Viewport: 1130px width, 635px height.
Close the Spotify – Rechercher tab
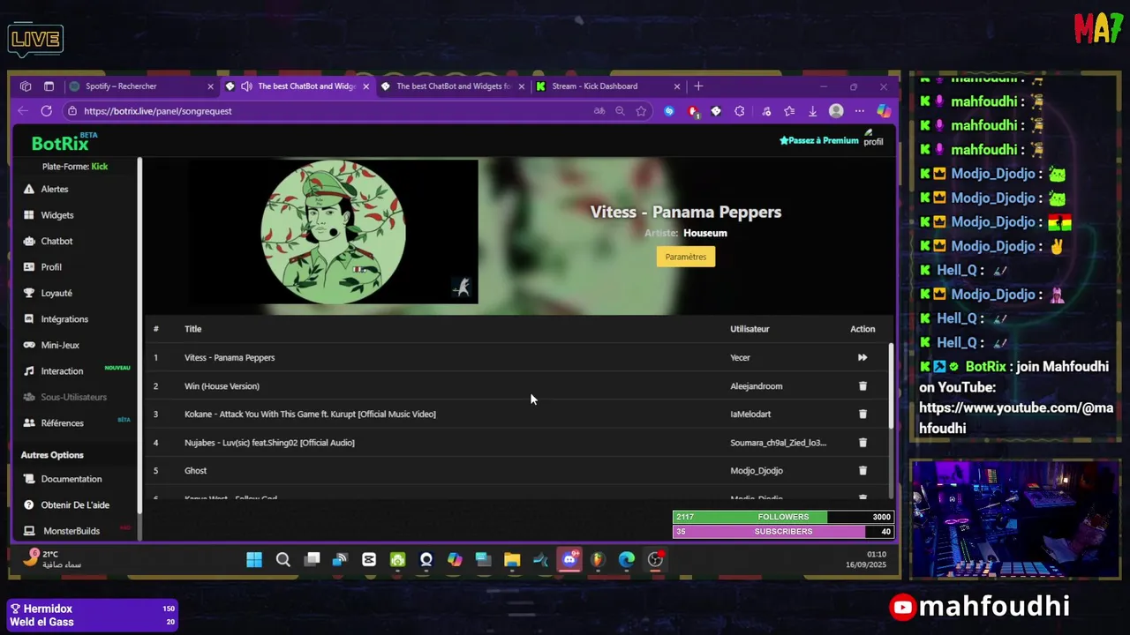tap(210, 86)
